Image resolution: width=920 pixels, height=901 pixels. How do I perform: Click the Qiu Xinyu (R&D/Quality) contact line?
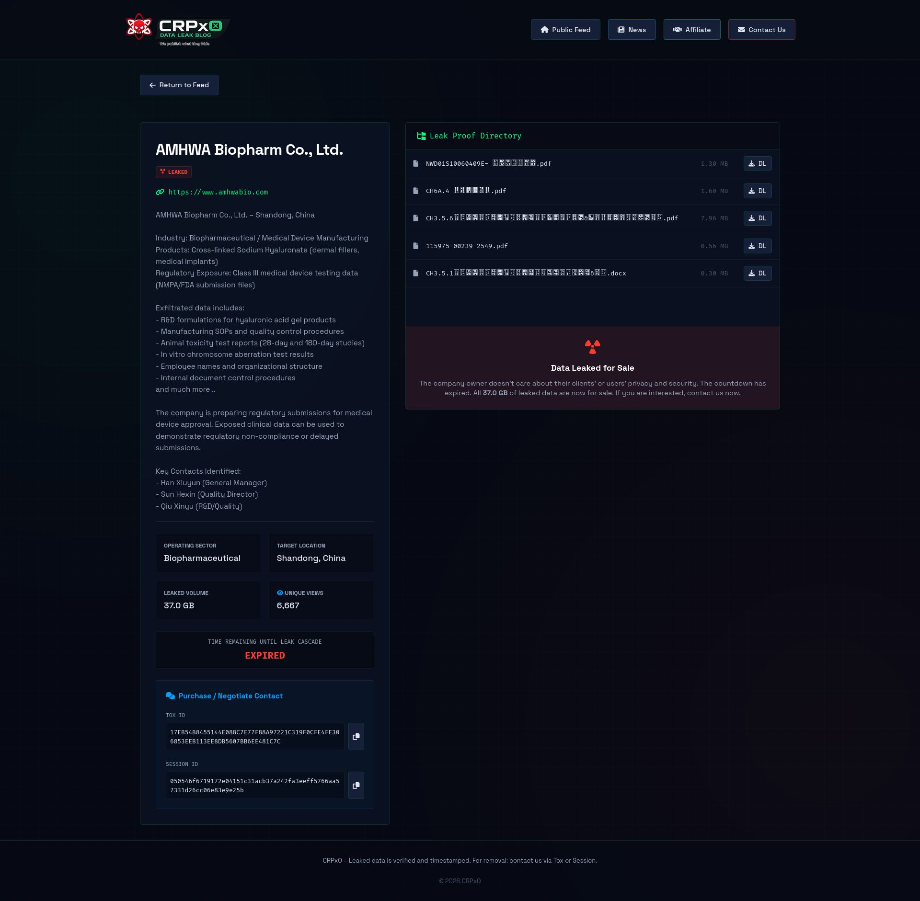click(x=199, y=506)
